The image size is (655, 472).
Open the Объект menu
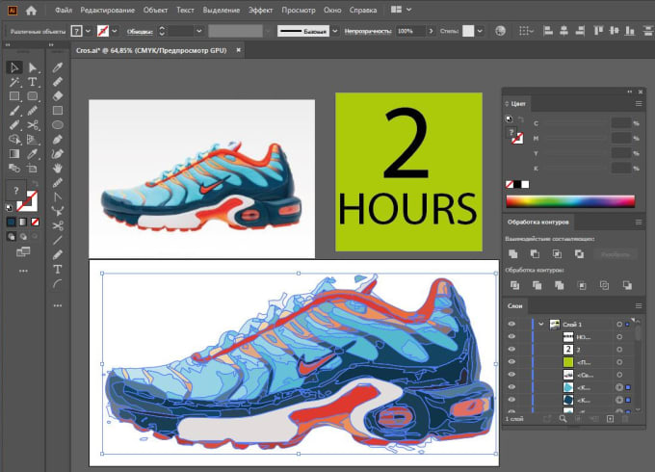tap(155, 10)
